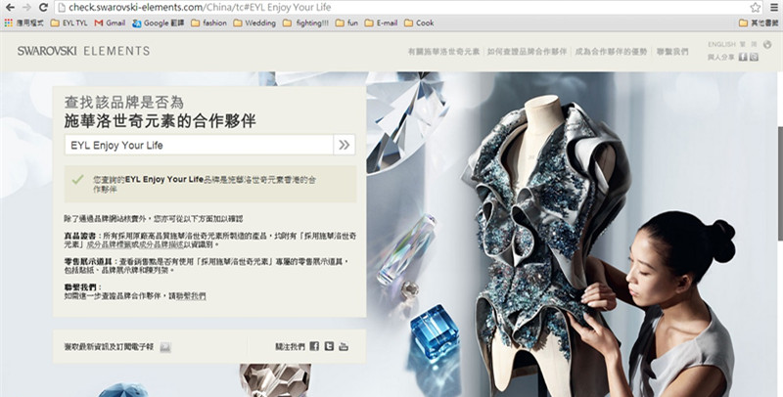The height and width of the screenshot is (397, 783).
Task: Click the globe region icon
Action: pos(767,44)
